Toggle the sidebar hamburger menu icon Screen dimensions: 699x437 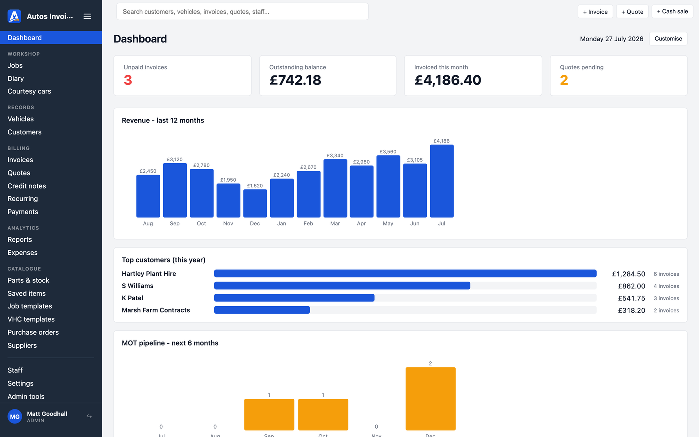click(87, 16)
